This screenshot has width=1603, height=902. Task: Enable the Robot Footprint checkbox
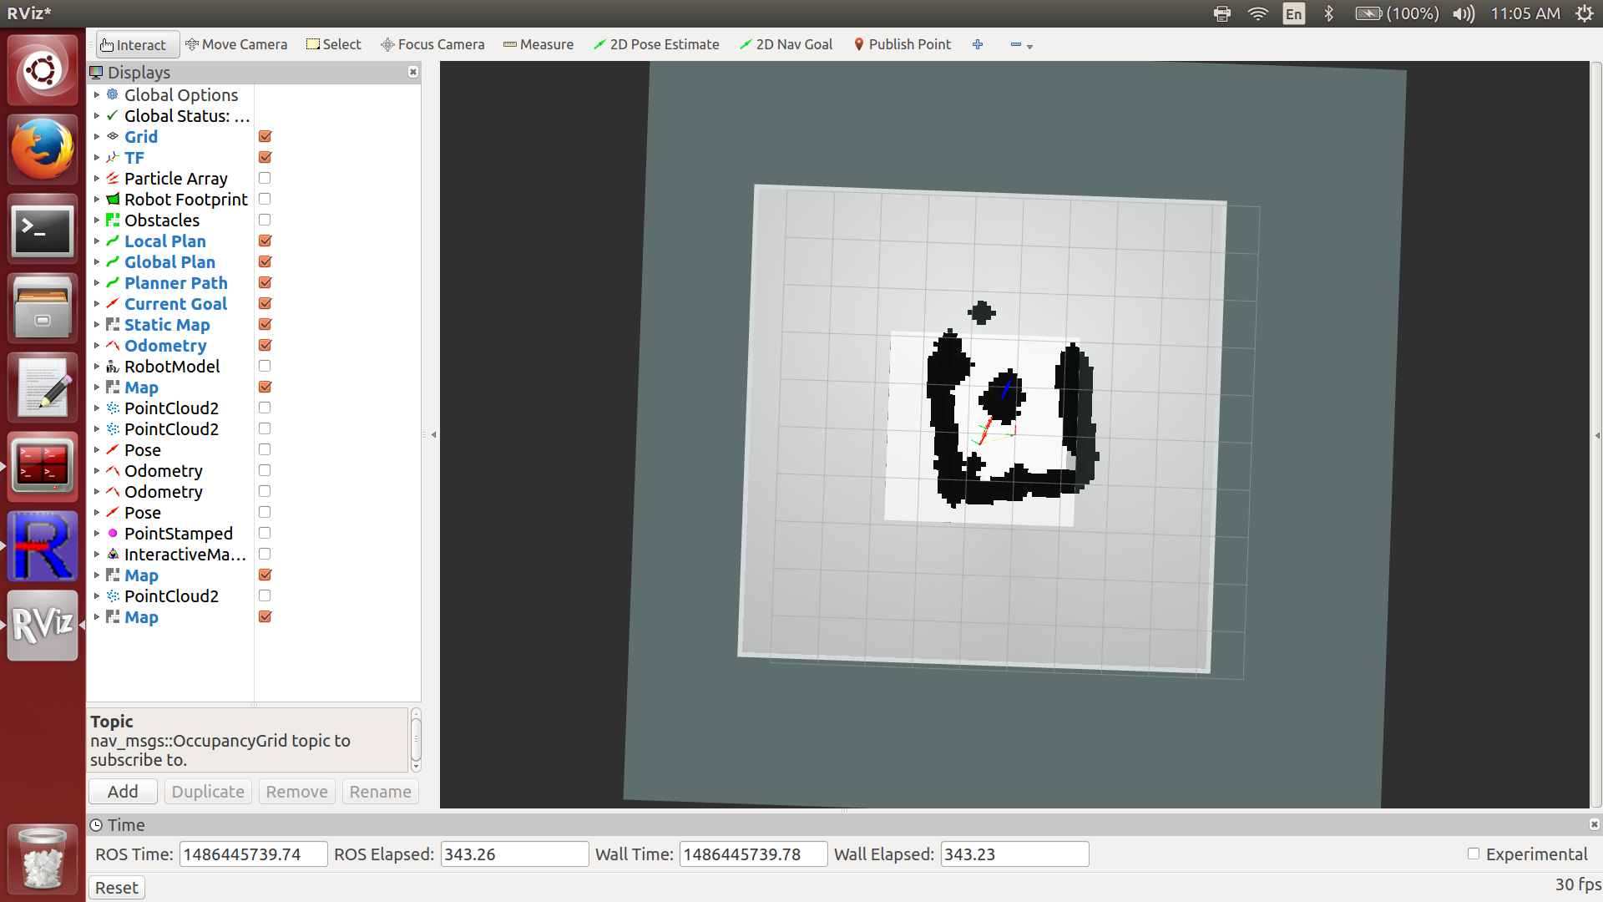tap(265, 200)
